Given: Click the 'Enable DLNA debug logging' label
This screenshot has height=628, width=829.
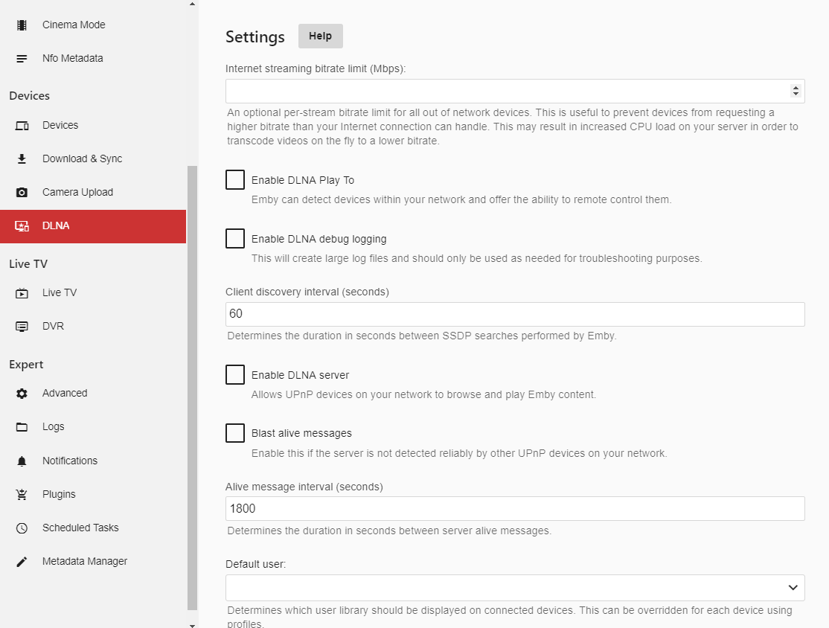Looking at the screenshot, I should [x=319, y=239].
